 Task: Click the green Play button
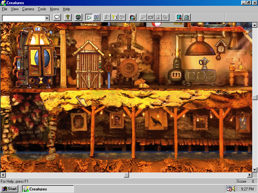[x=89, y=17]
